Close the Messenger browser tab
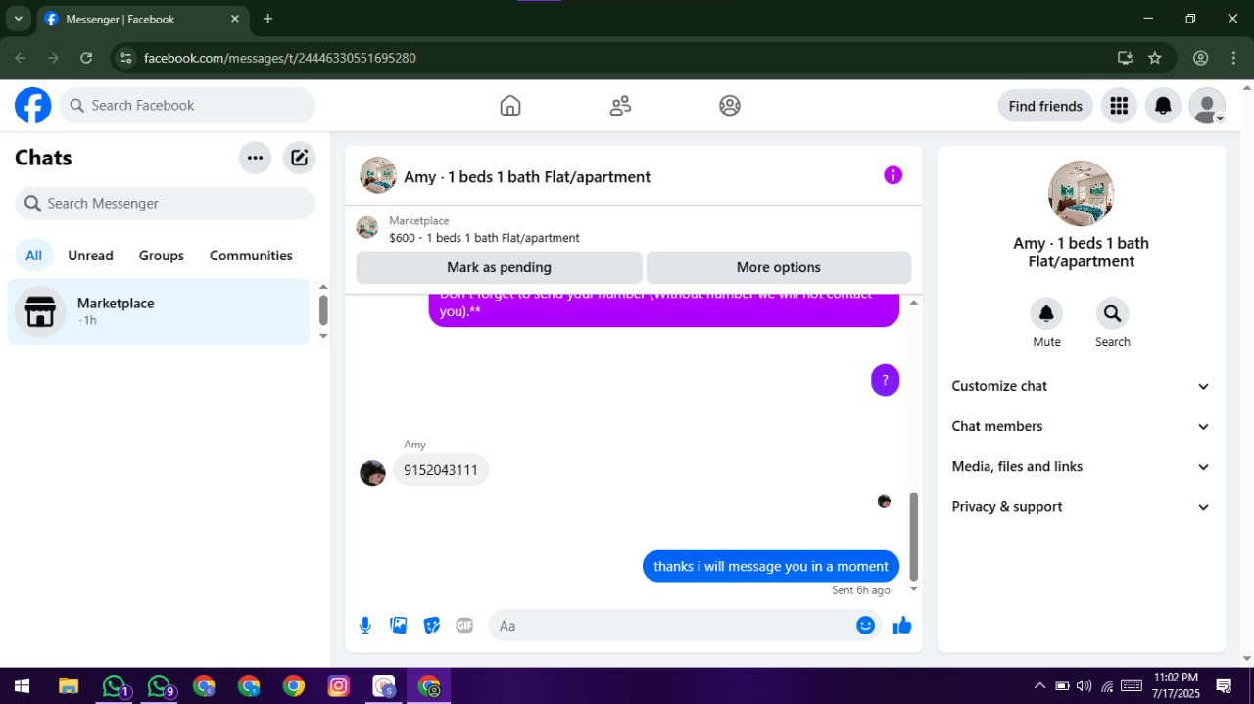Screen dimensions: 1254x704 click(235, 19)
